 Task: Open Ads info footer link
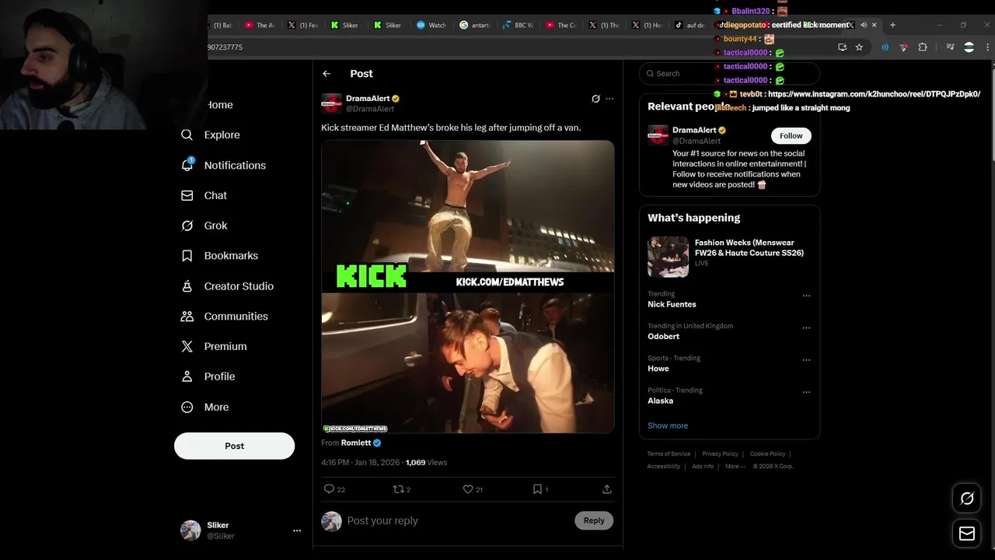[x=703, y=467]
